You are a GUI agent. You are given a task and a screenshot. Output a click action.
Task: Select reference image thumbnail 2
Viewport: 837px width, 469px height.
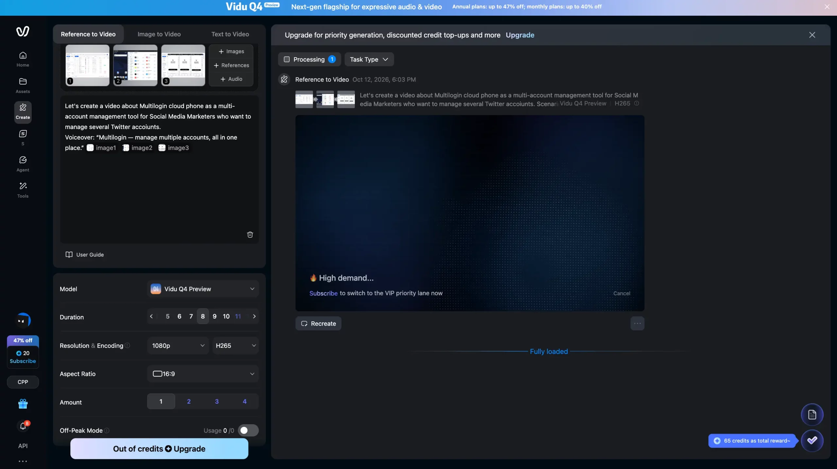(135, 65)
